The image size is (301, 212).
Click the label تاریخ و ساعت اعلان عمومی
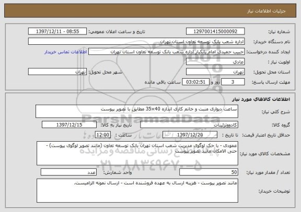(117, 32)
